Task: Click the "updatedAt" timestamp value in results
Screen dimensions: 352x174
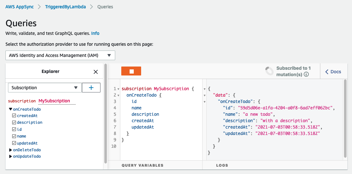Action: click(288, 134)
